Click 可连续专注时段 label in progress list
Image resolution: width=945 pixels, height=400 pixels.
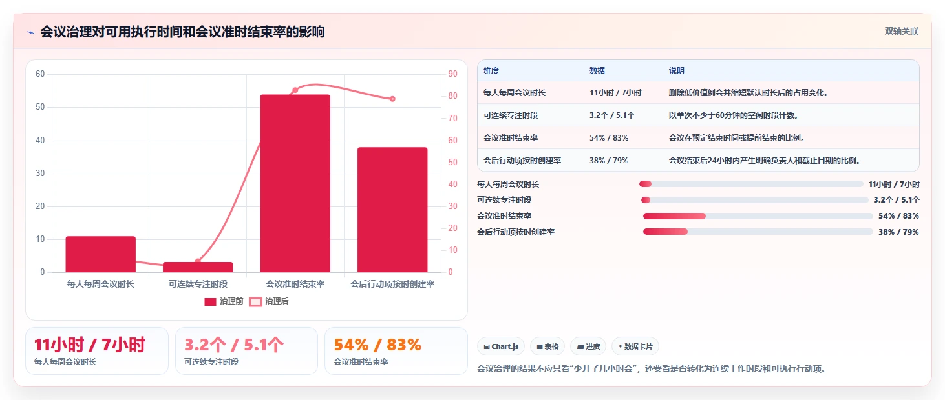[x=504, y=200]
